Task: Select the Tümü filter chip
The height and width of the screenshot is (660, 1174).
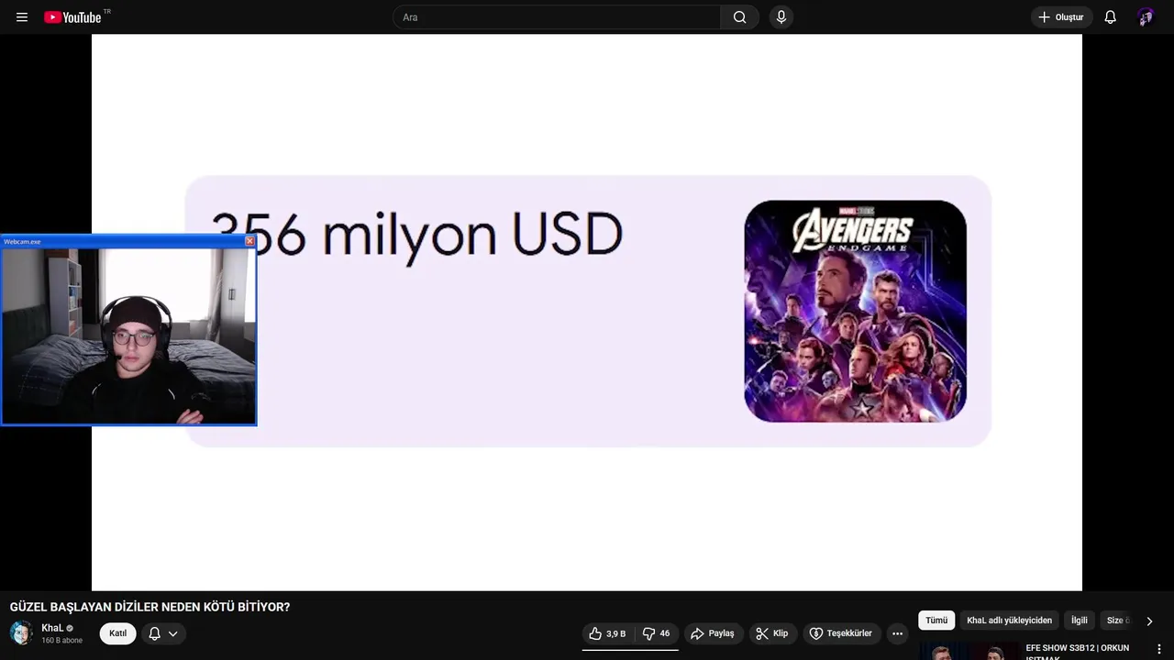Action: pos(936,621)
